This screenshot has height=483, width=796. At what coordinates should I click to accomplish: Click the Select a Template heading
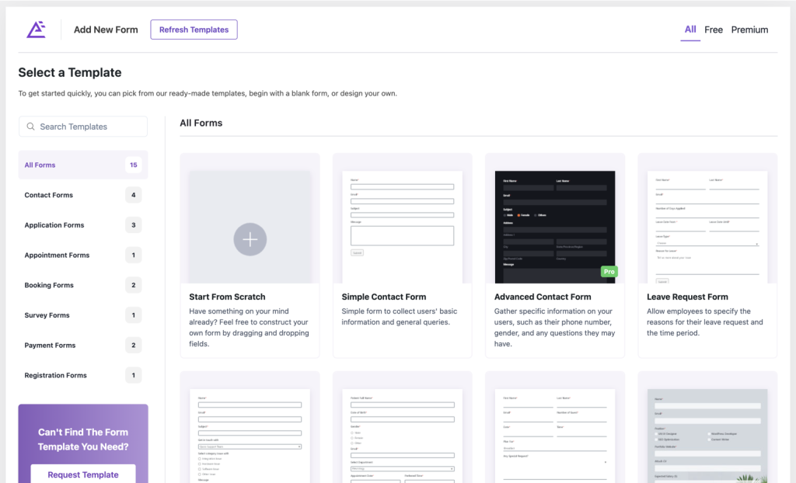point(69,72)
